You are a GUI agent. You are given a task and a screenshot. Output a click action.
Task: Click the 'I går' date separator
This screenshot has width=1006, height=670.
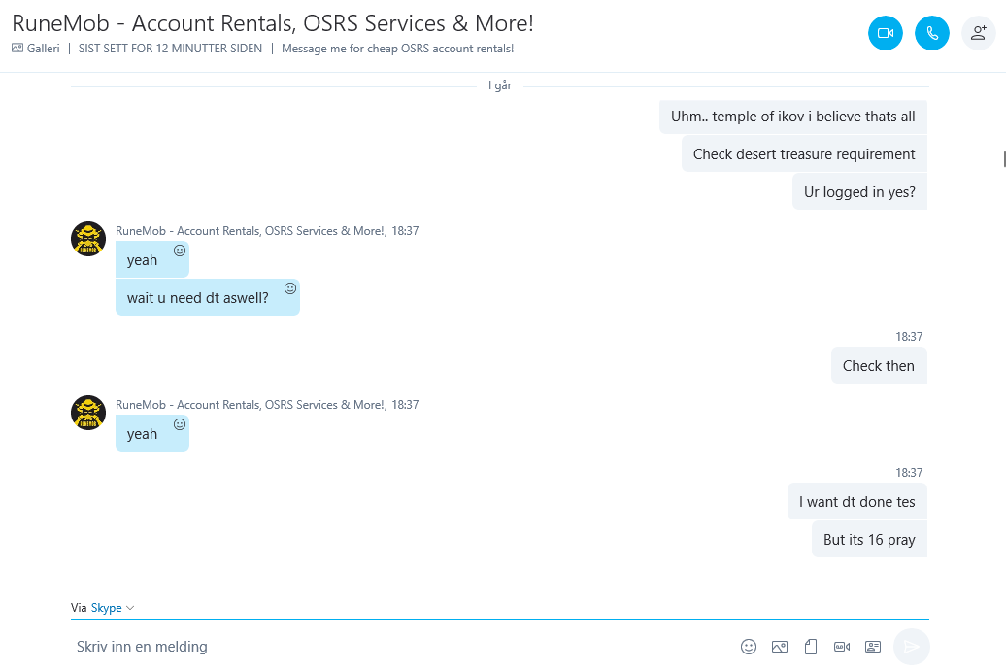(500, 85)
